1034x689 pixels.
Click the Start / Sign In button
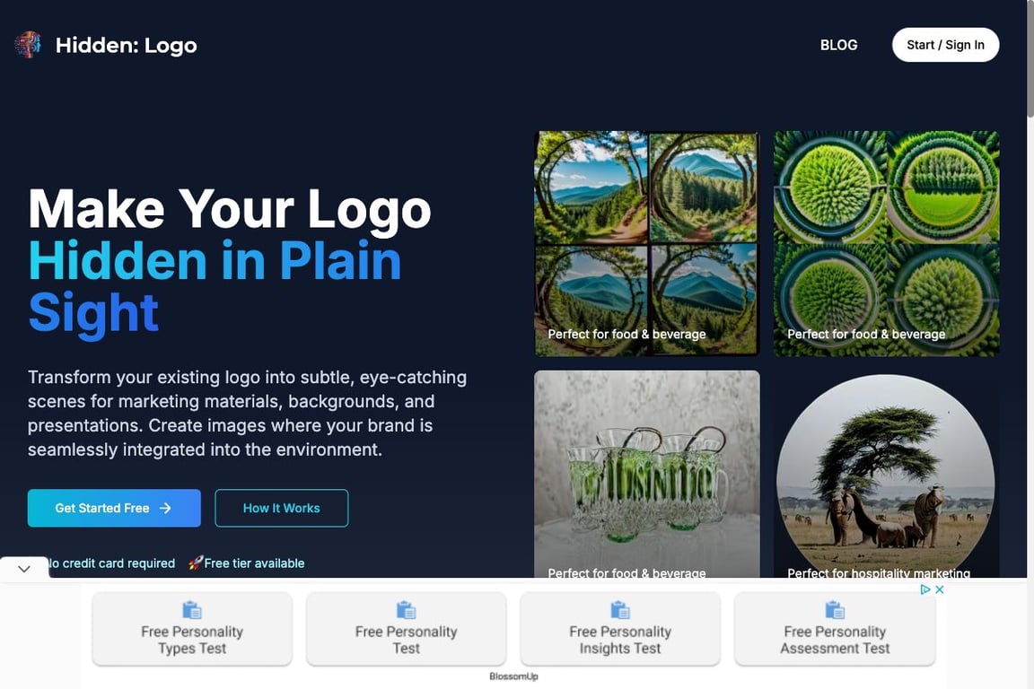pos(945,45)
